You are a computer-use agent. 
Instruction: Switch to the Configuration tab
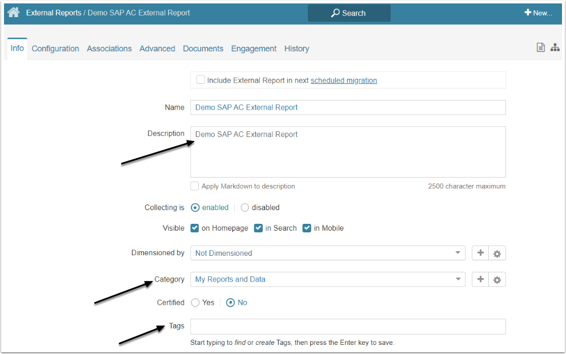pos(55,49)
